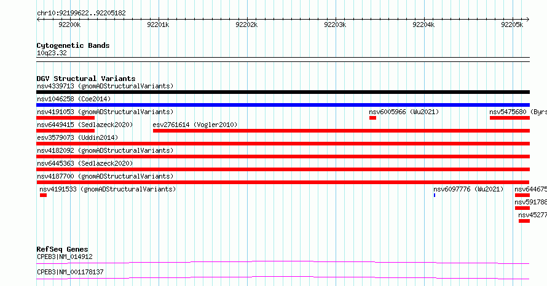547x286 pixels.
Task: Open the nsv45277 variant label
Action: pyautogui.click(x=532, y=215)
